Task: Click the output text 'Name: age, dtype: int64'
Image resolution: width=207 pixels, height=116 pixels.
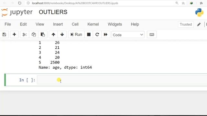Action: (x=65, y=67)
